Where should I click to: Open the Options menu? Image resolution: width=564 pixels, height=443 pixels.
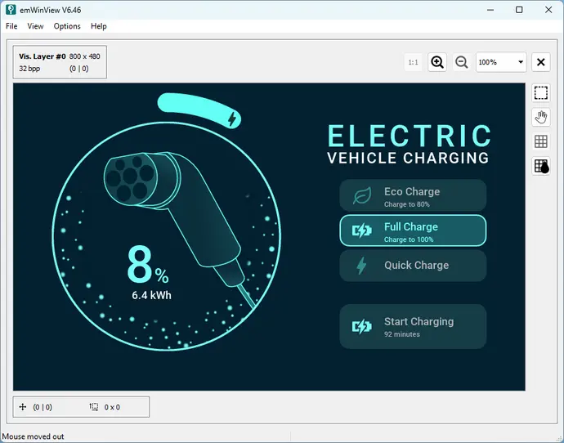[x=67, y=26]
